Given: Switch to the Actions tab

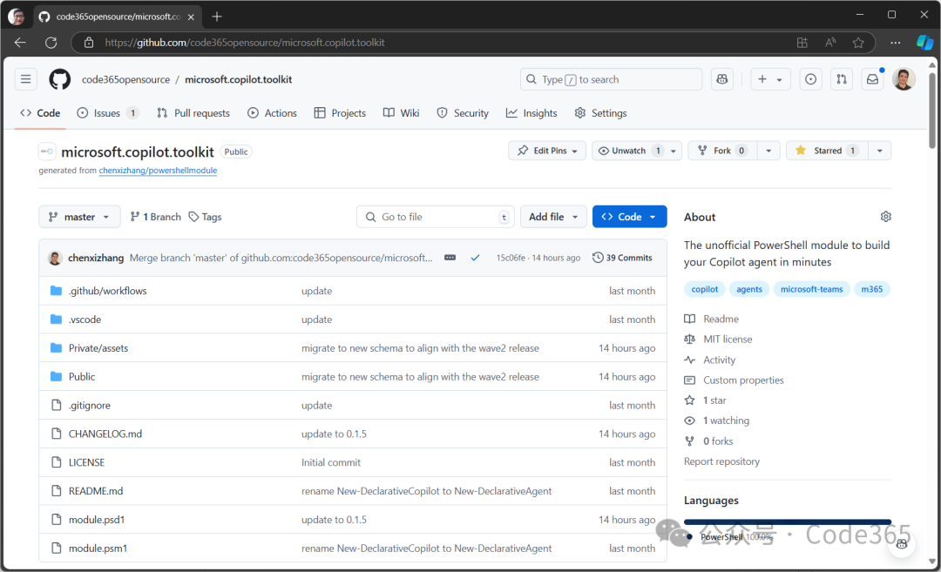Looking at the screenshot, I should click(272, 113).
